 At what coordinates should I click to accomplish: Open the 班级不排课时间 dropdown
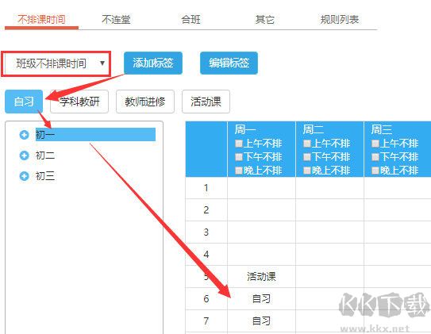[x=56, y=63]
